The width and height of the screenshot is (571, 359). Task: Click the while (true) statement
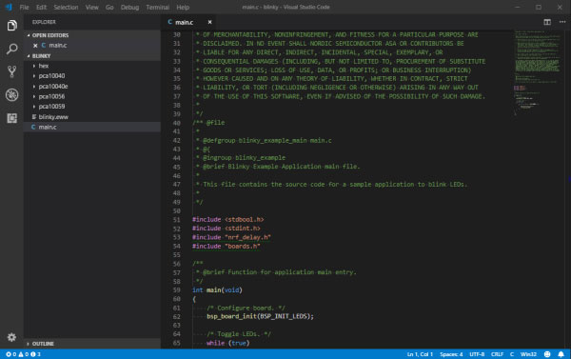click(x=228, y=344)
